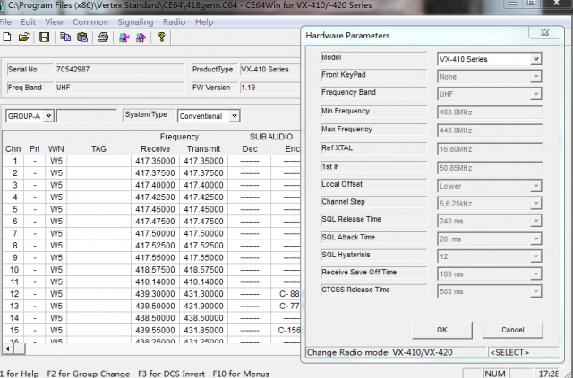Open the Edit menu

click(x=28, y=21)
